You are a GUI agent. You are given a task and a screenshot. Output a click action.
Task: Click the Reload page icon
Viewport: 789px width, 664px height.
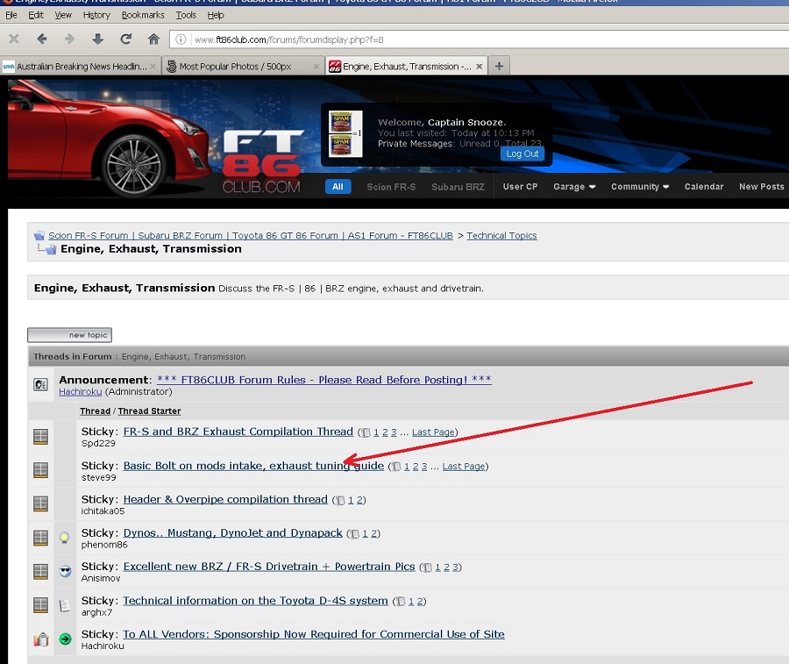125,39
